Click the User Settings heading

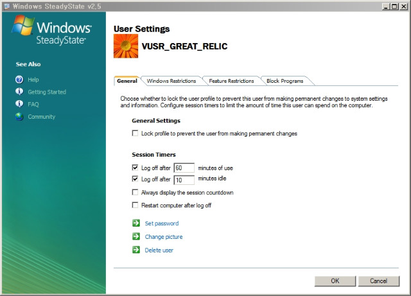(x=141, y=29)
